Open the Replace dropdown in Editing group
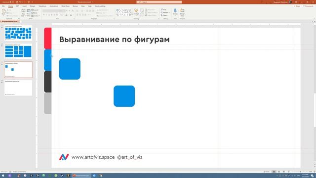 pos(165,12)
